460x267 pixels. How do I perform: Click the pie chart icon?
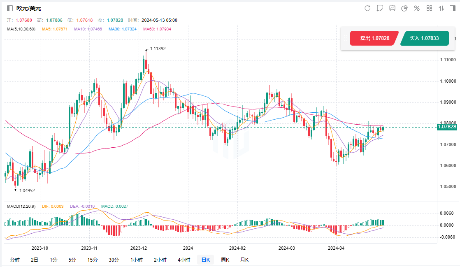pyautogui.click(x=404, y=8)
